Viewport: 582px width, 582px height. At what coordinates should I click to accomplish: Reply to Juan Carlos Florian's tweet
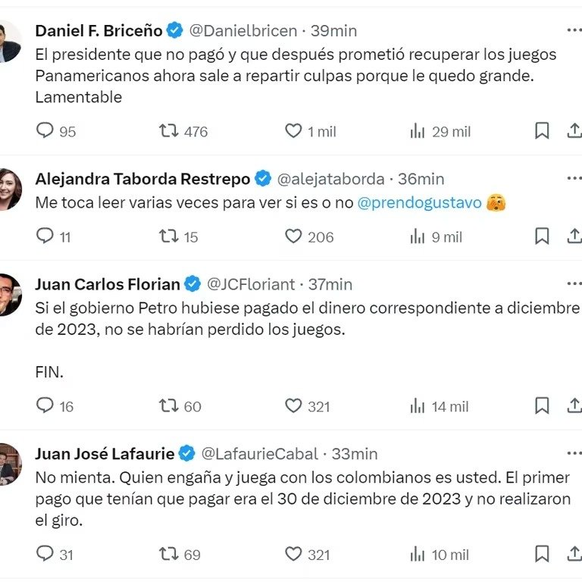(45, 406)
